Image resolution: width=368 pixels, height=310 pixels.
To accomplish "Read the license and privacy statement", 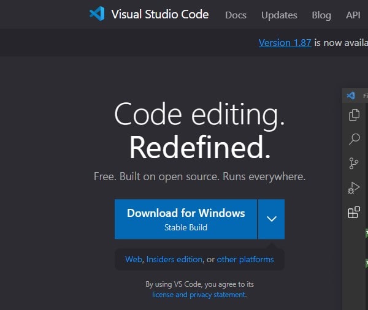I will click(x=199, y=295).
